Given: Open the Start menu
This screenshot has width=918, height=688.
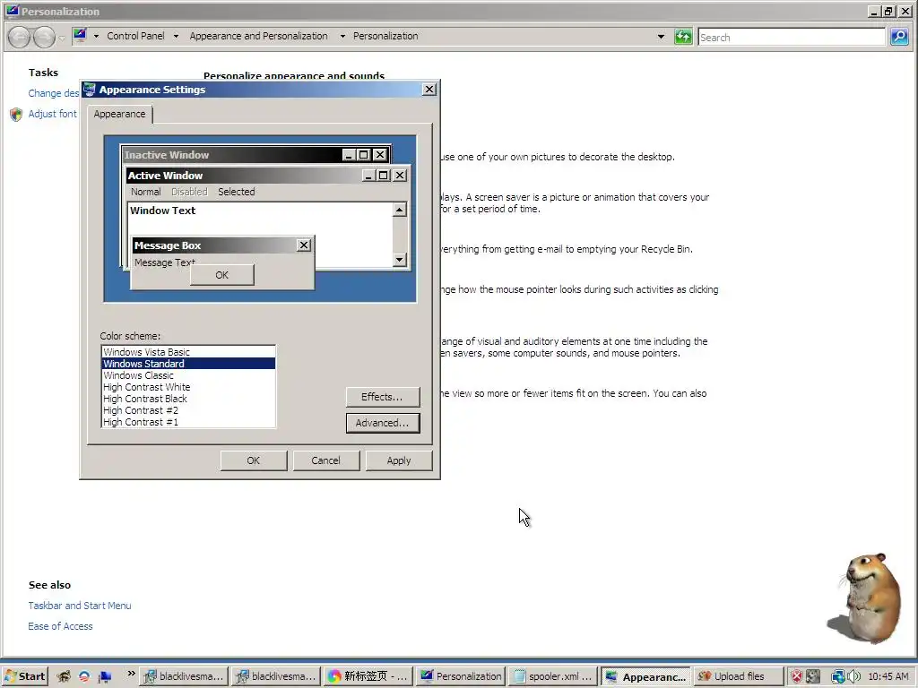Looking at the screenshot, I should [24, 676].
